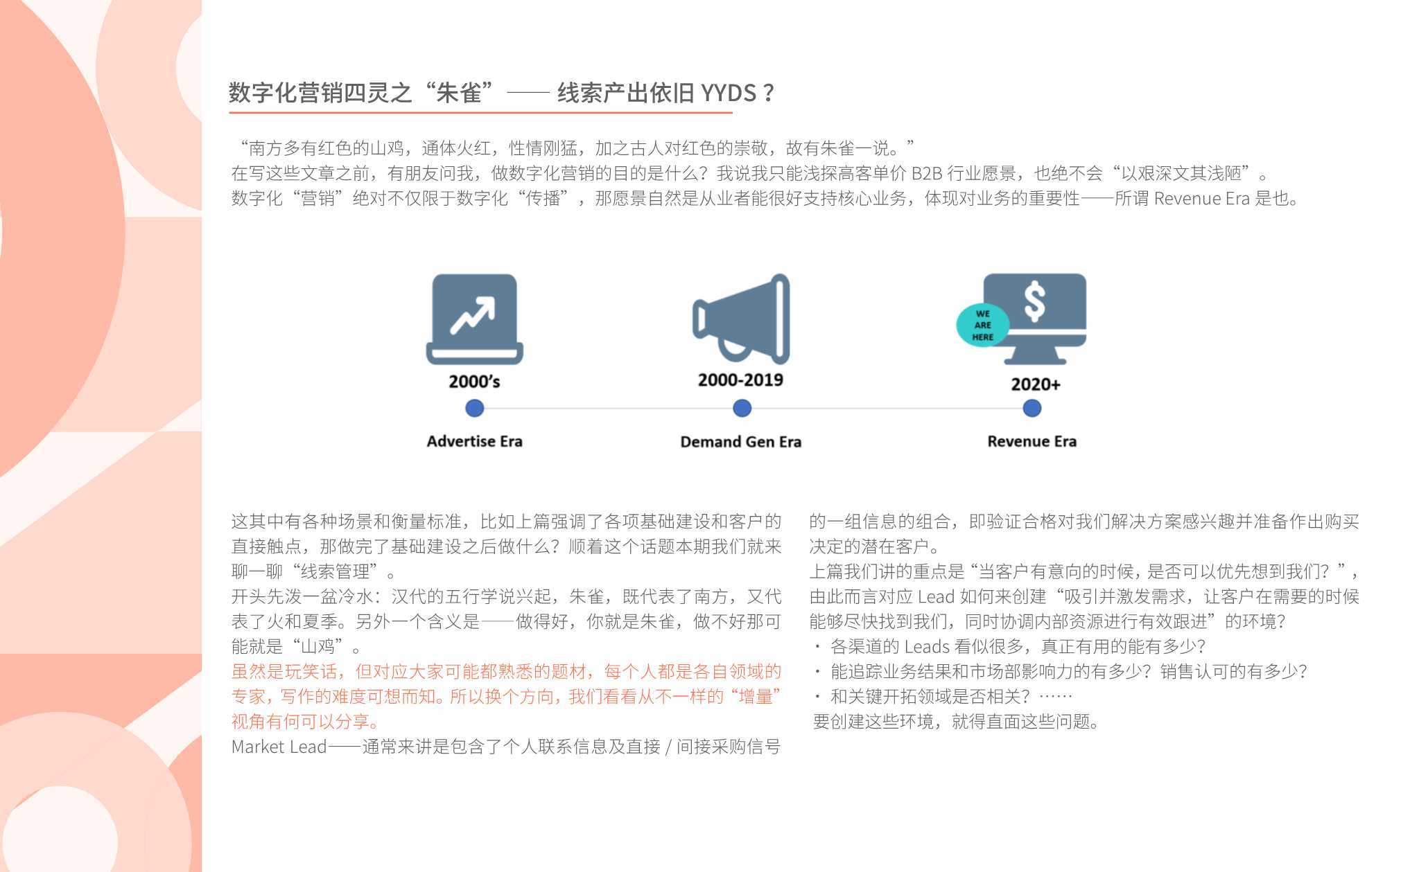Click the orange line ending with 视角有何可以分享

tap(306, 721)
